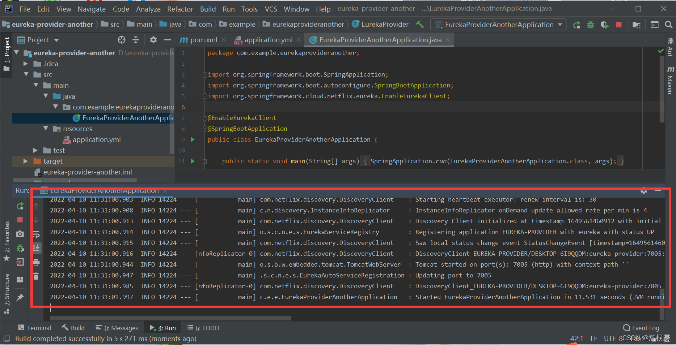The width and height of the screenshot is (676, 345).
Task: Collapse the src folder
Action: [x=26, y=74]
